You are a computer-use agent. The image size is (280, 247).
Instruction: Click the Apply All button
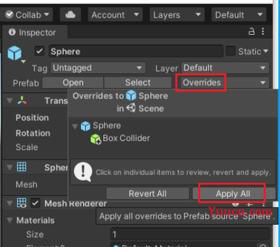coord(234,193)
